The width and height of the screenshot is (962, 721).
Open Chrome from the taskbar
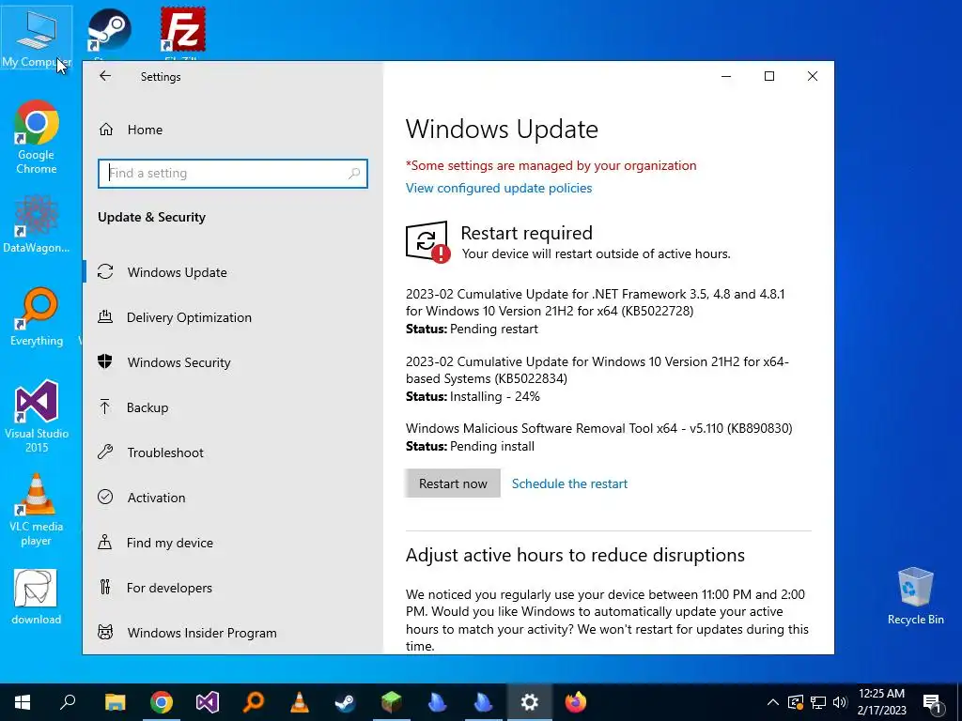click(162, 702)
